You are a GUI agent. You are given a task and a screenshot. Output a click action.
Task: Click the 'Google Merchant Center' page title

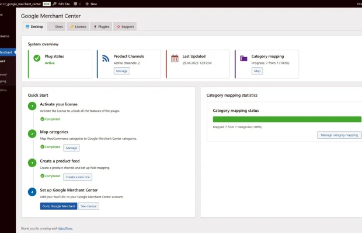(x=51, y=16)
